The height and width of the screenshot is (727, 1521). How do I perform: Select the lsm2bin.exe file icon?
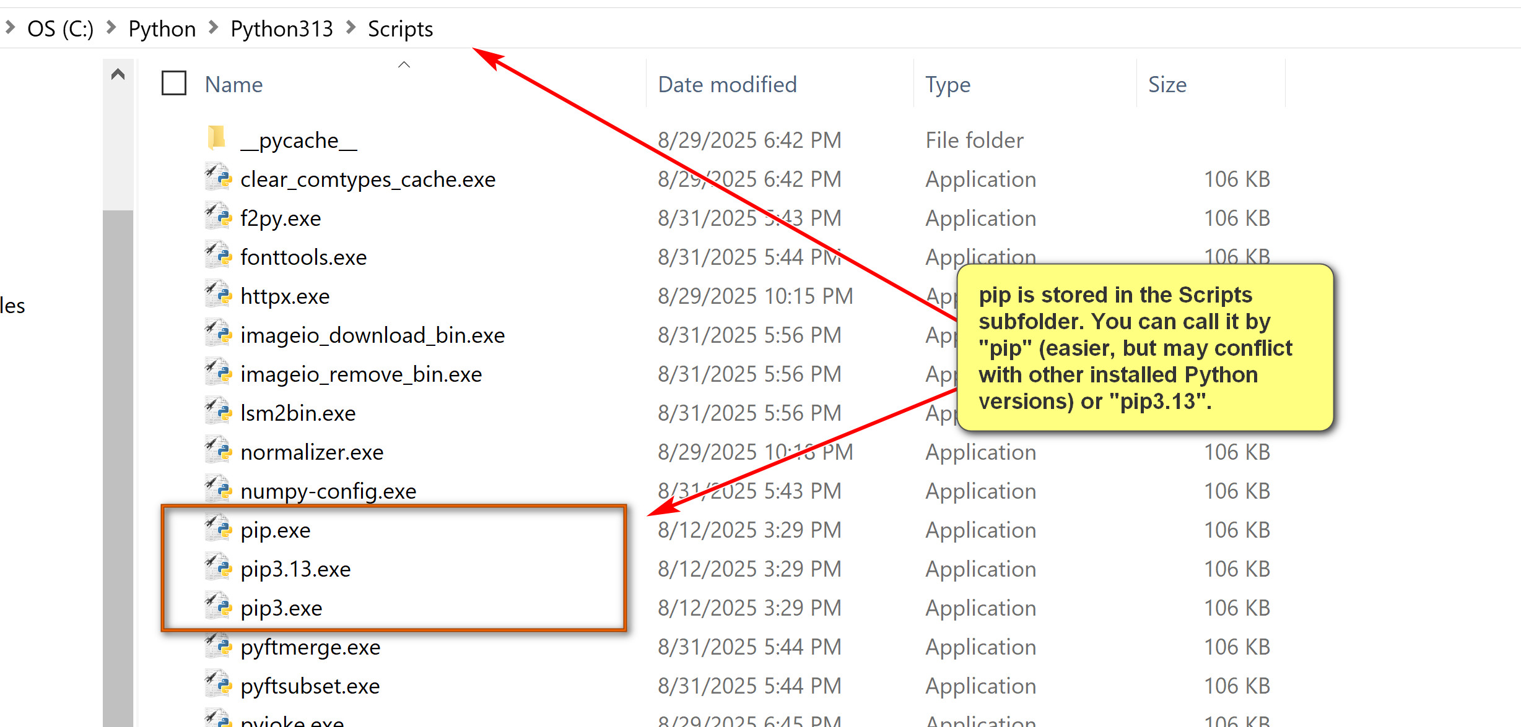point(218,412)
